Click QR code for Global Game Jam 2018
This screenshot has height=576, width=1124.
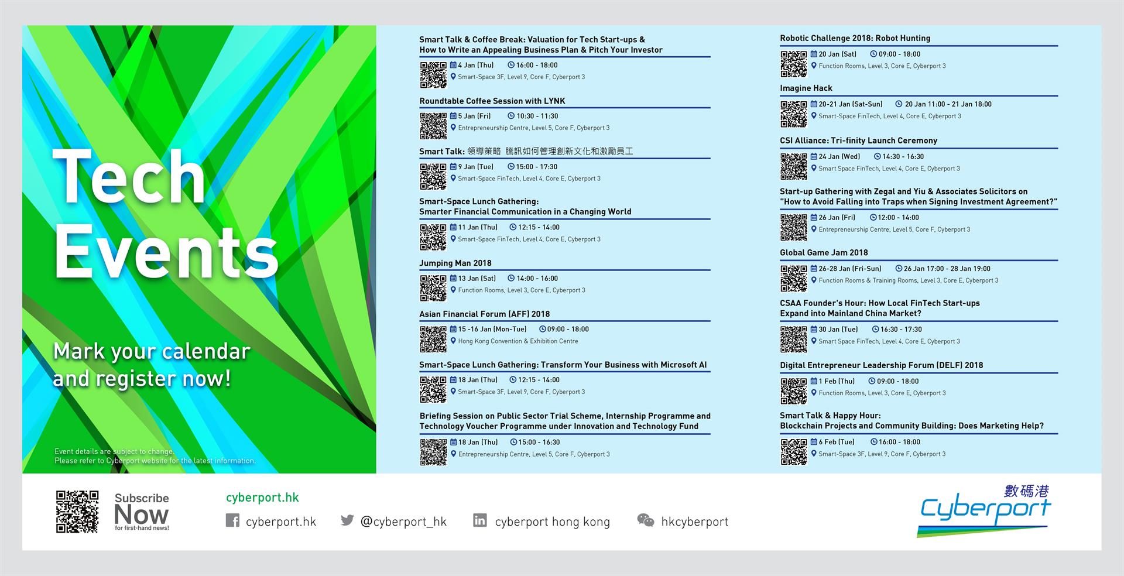[794, 279]
